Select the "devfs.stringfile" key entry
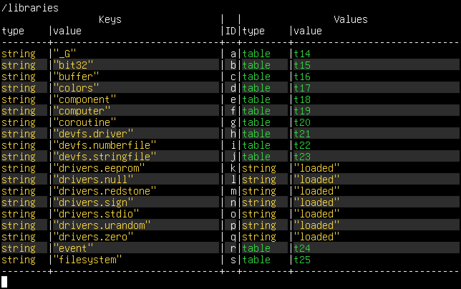The width and height of the screenshot is (461, 289). point(105,157)
